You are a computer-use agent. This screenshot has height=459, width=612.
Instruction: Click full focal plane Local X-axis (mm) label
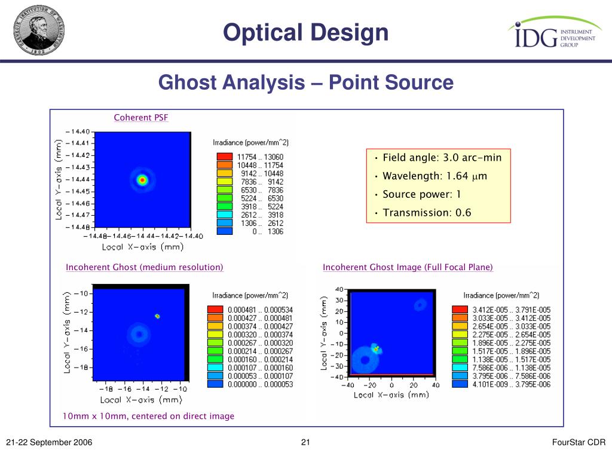(391, 394)
